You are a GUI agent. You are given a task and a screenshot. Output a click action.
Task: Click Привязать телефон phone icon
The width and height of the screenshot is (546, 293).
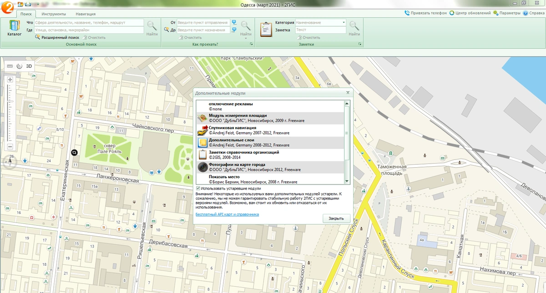click(x=407, y=13)
